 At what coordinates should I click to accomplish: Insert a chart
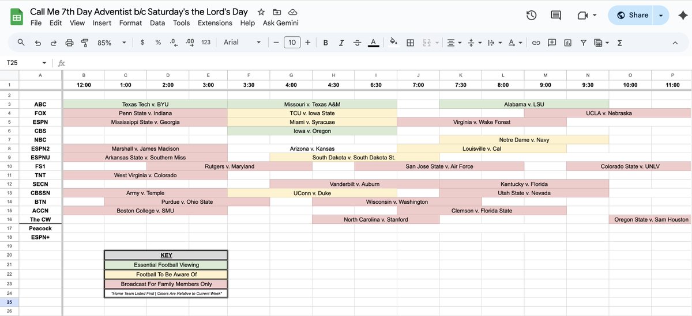(x=567, y=43)
